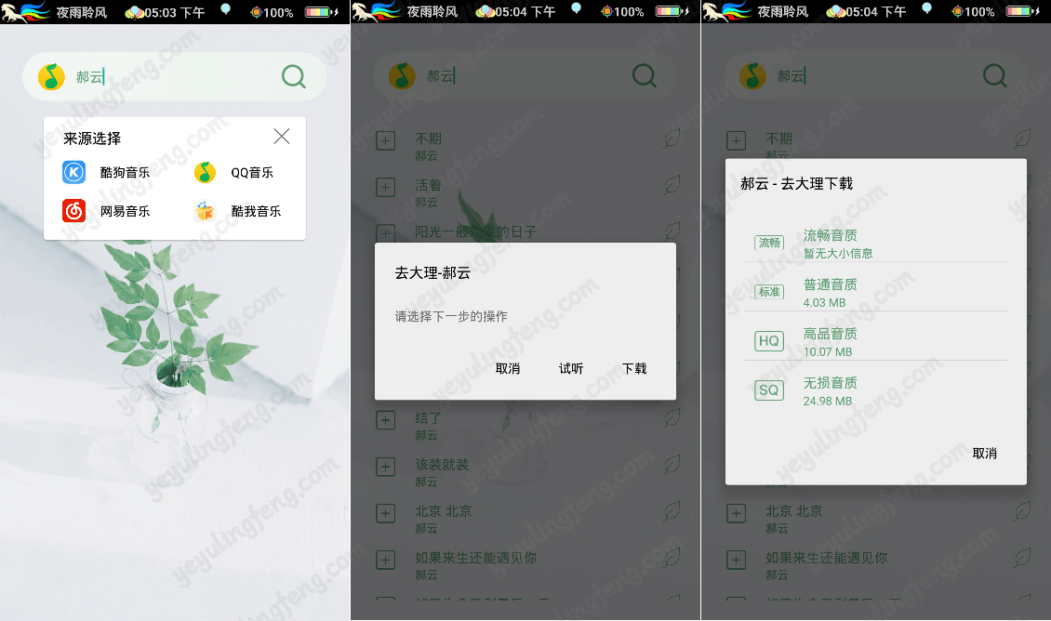This screenshot has height=621, width=1051.
Task: Tap 如果来生还能遇见你 leaf icon behind 去大理-郝云 dialog
Action: click(672, 558)
